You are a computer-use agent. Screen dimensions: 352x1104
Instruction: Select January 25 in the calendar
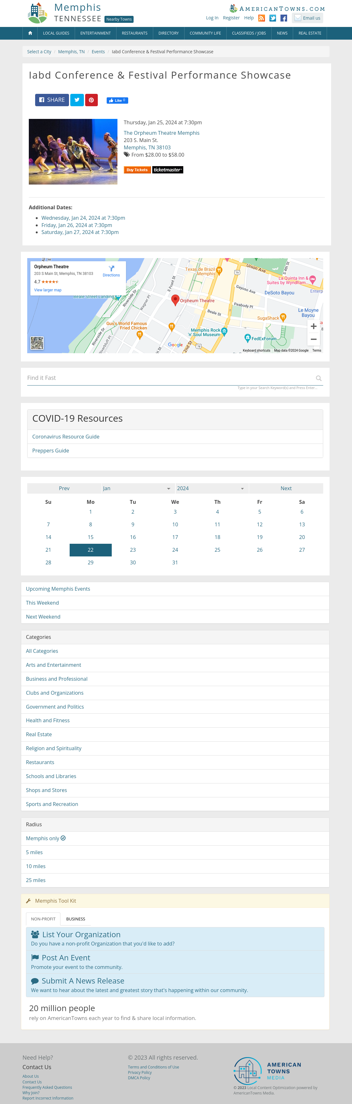tap(217, 550)
